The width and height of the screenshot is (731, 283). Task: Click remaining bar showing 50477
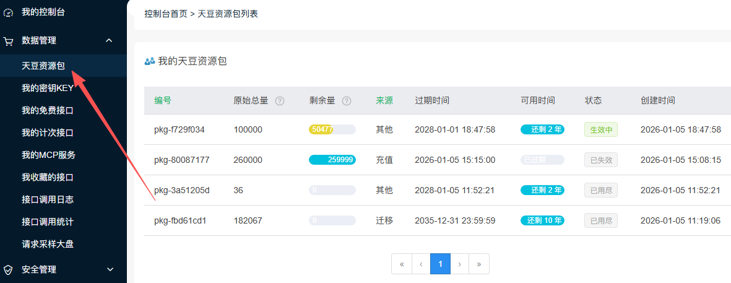click(332, 129)
